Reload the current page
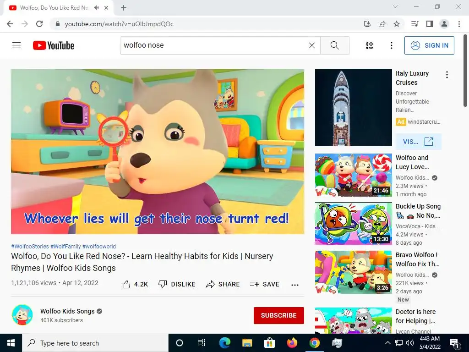The height and width of the screenshot is (352, 469). coord(39,24)
